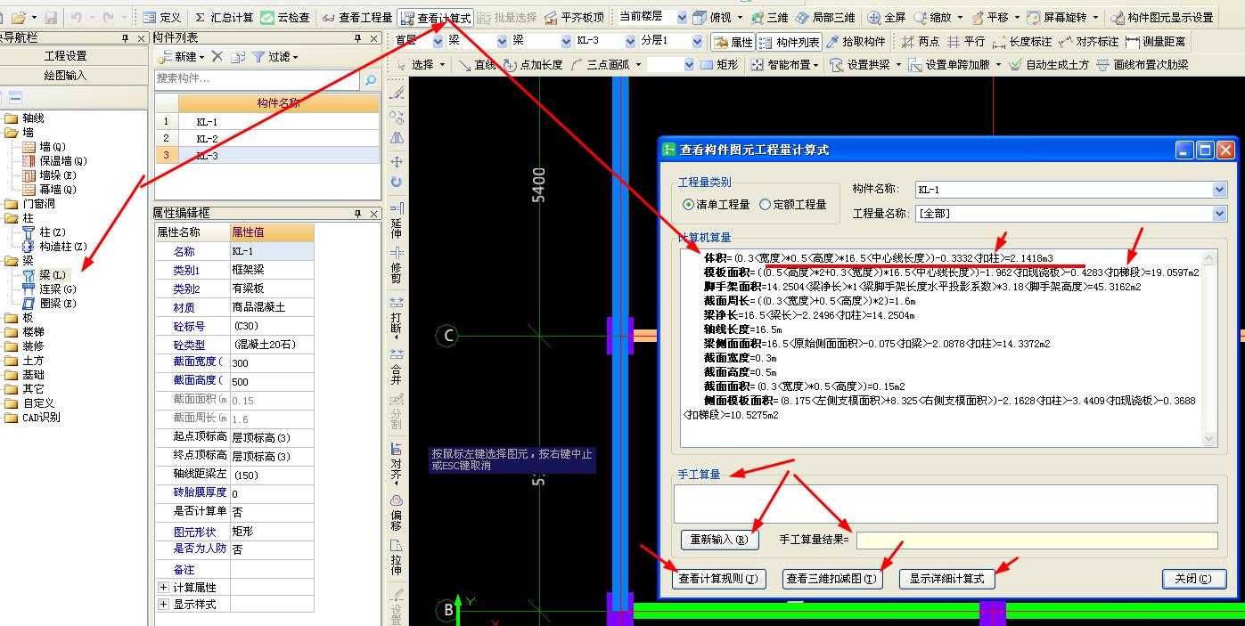
Task: Click 关闭 button in dialog
Action: click(x=1194, y=579)
